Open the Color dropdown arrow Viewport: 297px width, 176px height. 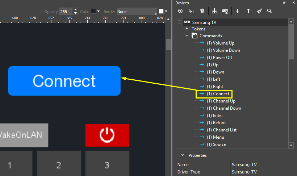(x=98, y=12)
